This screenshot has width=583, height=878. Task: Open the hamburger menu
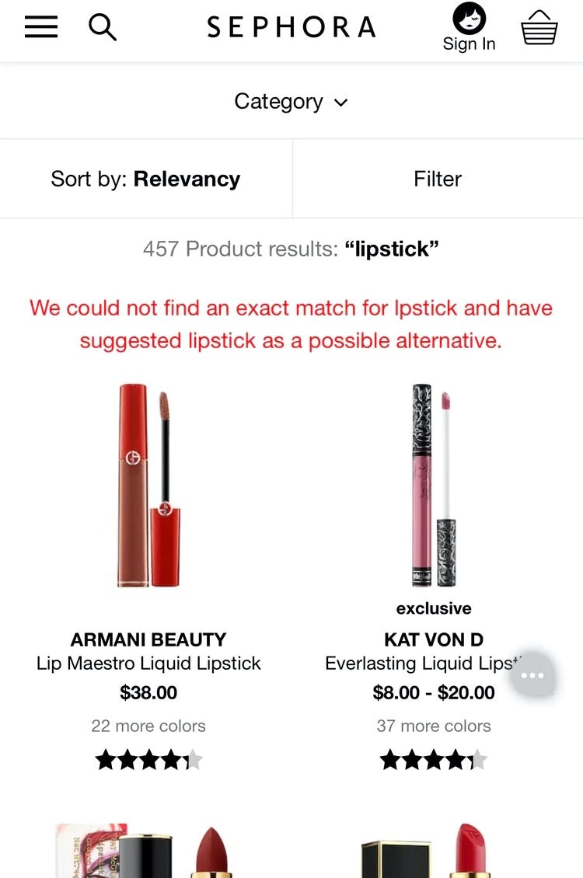41,27
